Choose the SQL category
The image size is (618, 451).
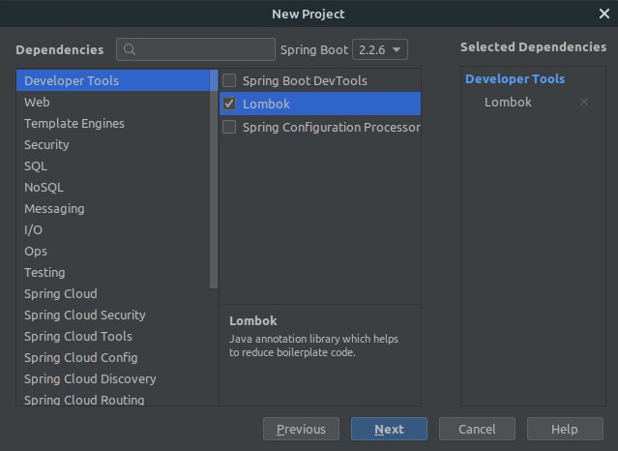(x=36, y=165)
